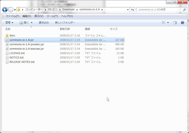Select OS (C:) in the address path

pos(53,9)
